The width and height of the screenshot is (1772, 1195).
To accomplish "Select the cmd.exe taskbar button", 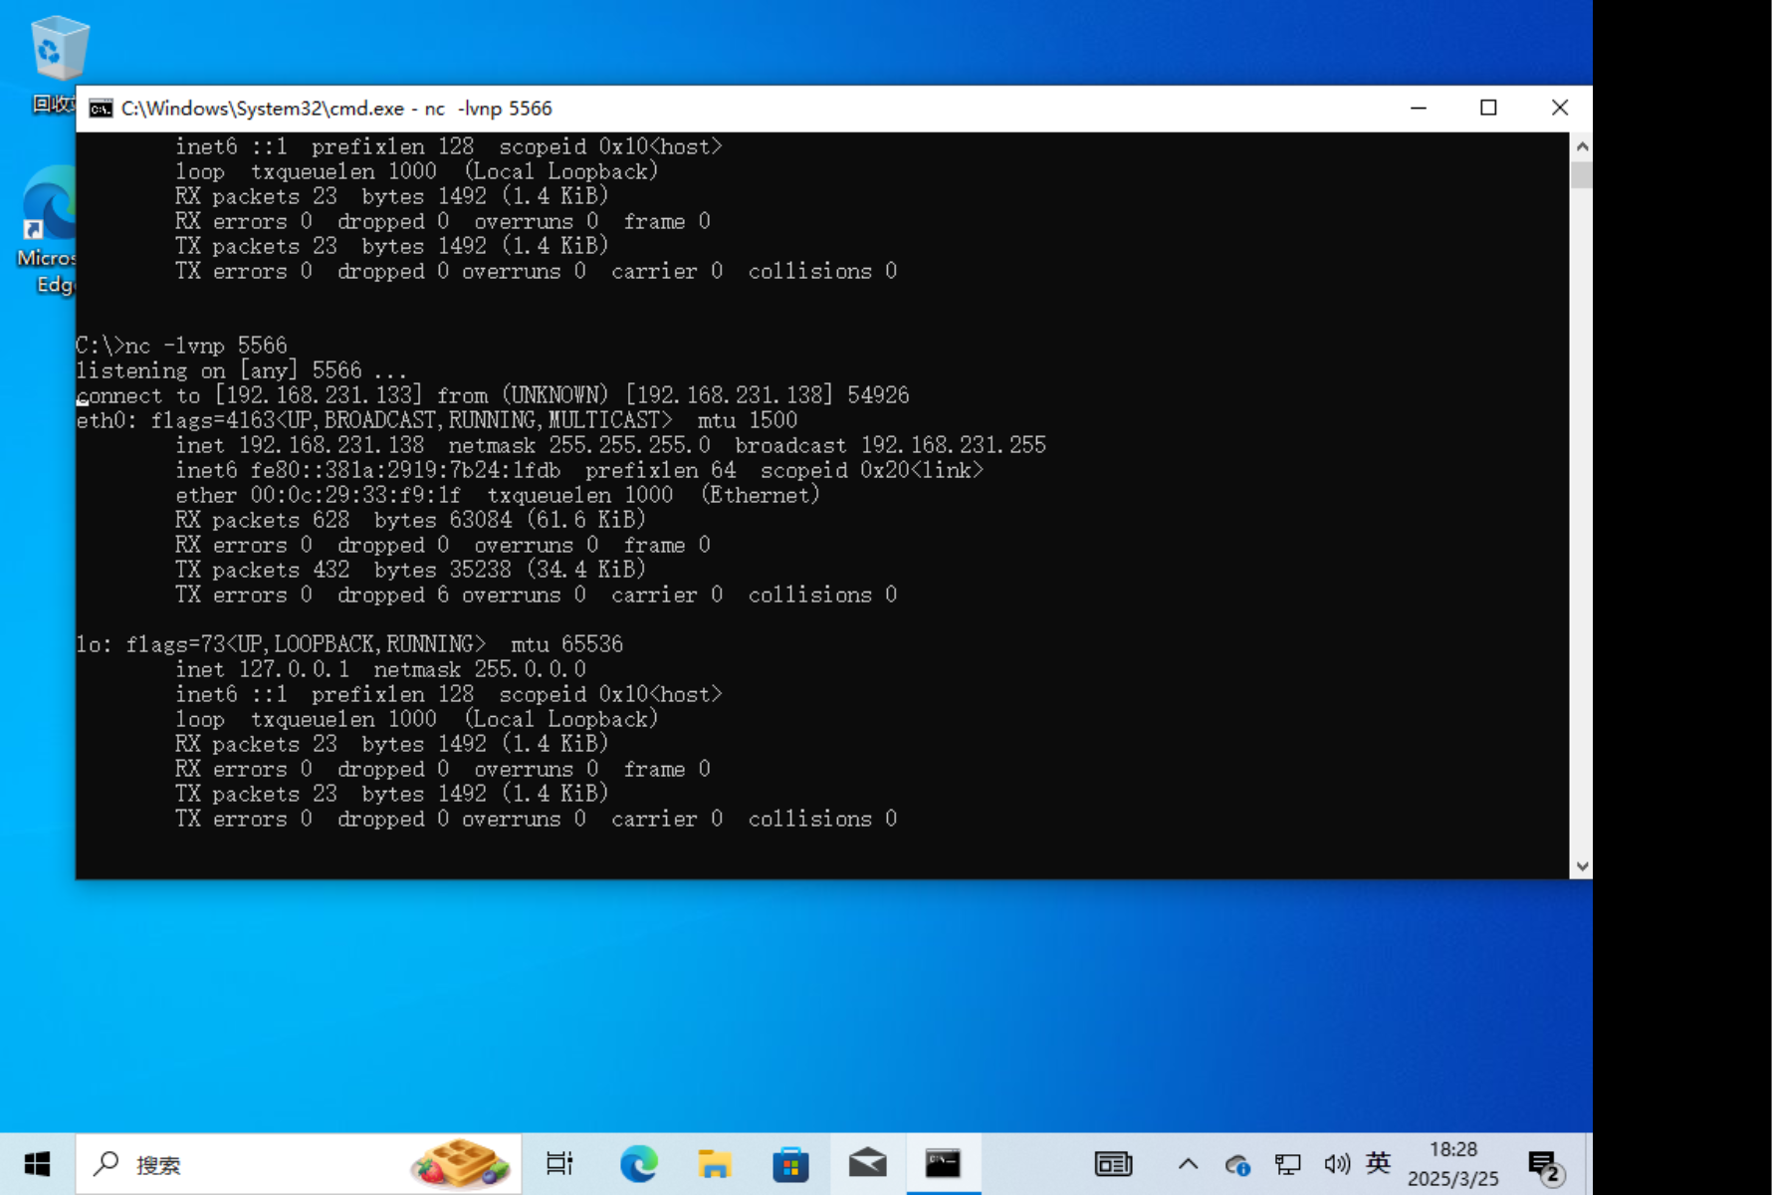I will point(943,1163).
